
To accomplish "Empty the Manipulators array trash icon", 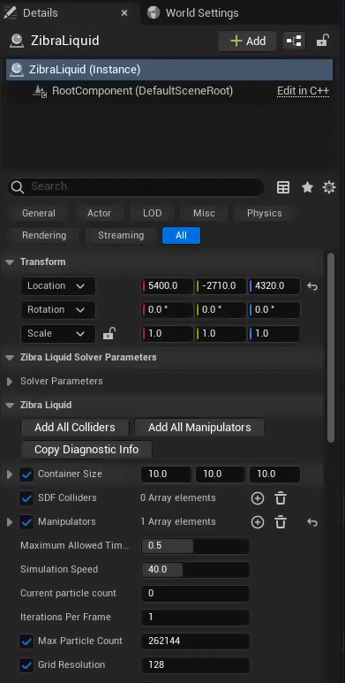I will click(281, 522).
